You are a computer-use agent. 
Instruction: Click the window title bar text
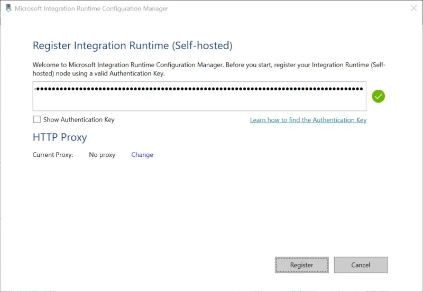click(91, 8)
